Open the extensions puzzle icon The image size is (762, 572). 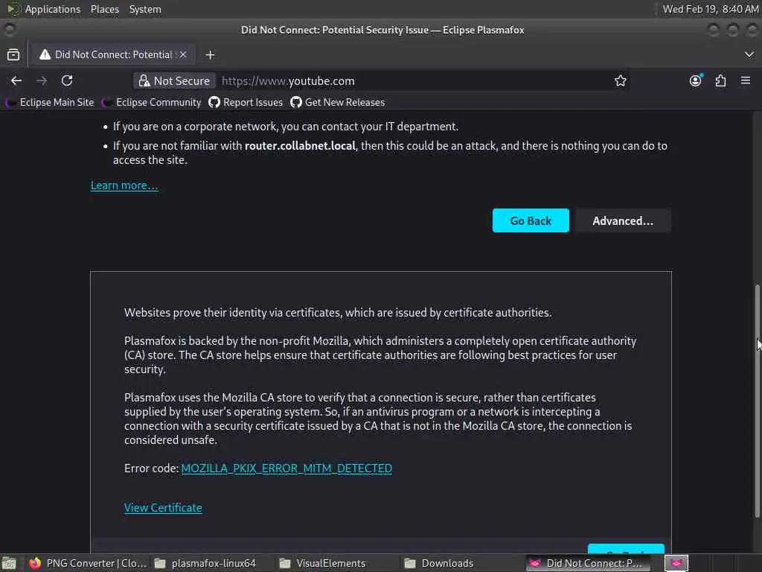(x=720, y=80)
